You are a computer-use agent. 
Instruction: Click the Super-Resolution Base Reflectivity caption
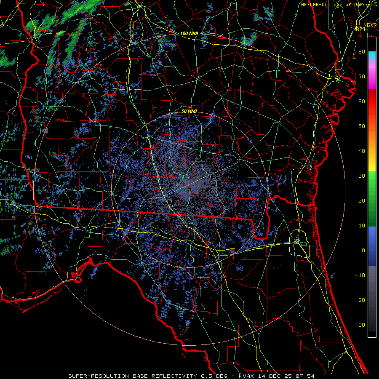coord(192,376)
